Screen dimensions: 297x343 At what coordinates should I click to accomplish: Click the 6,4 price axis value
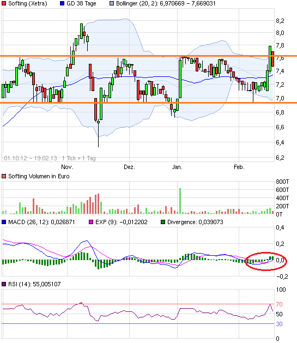click(280, 142)
